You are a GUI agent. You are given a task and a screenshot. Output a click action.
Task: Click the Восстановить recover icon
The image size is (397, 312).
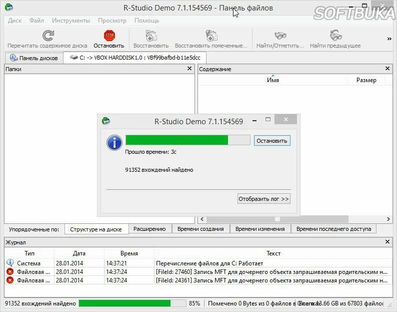pyautogui.click(x=151, y=36)
